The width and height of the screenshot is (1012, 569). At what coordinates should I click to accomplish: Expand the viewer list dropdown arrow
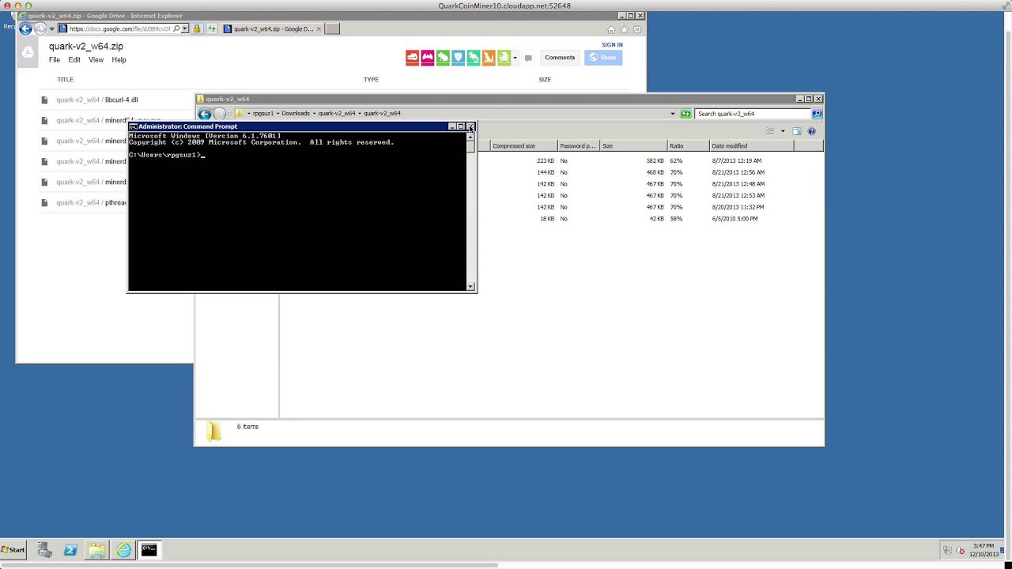515,58
